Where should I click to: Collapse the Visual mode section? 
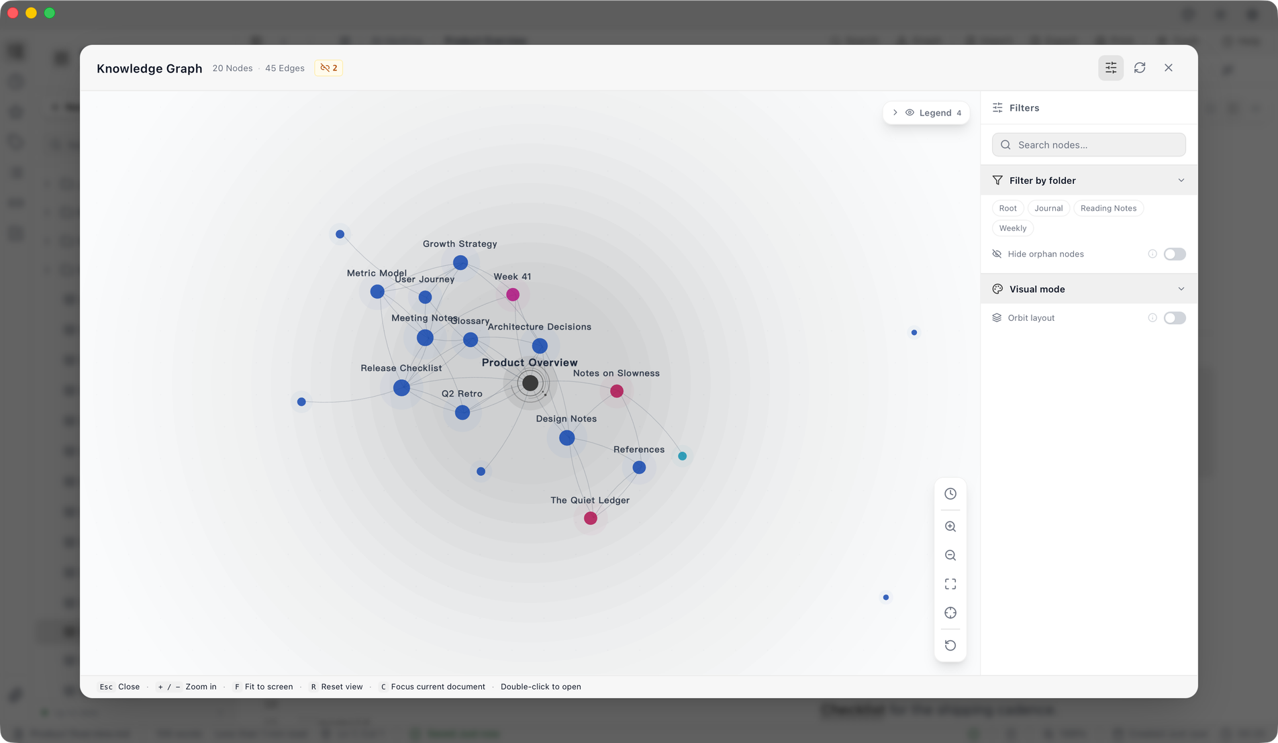[1089, 289]
